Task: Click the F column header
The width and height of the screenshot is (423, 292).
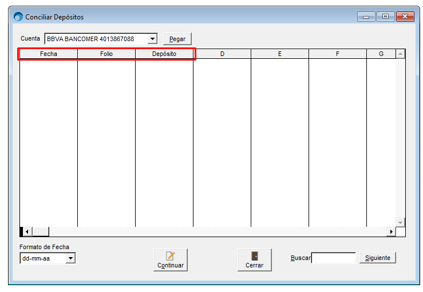Action: click(338, 54)
